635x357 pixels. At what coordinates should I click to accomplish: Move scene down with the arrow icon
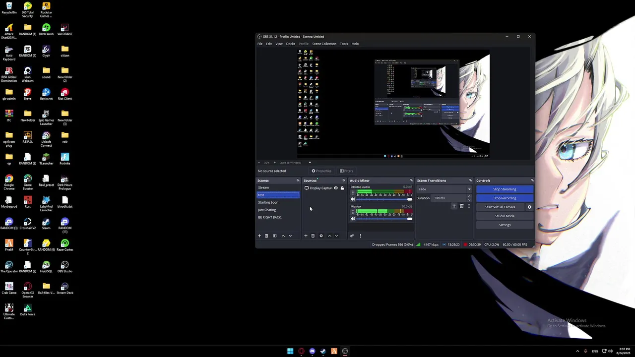[290, 236]
